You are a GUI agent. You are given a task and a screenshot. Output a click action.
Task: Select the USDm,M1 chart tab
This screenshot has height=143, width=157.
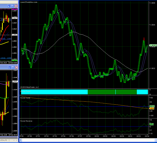point(4,140)
